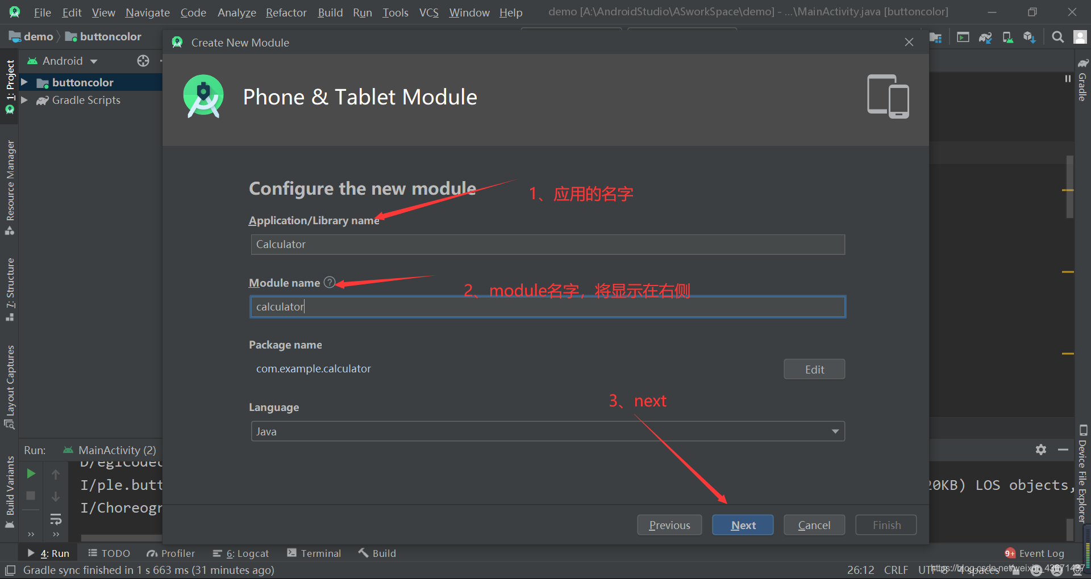The image size is (1091, 579).
Task: Open the Help menu
Action: (511, 12)
